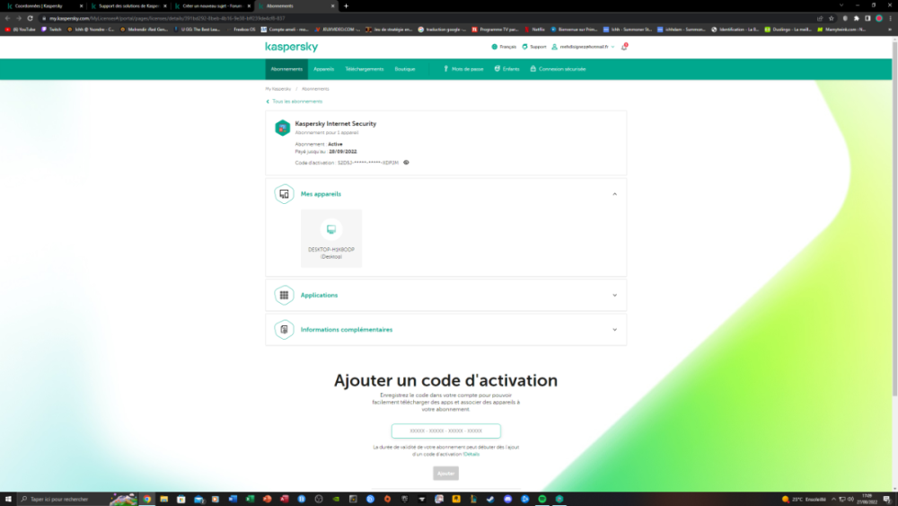
Task: Click the Ajouter button
Action: (x=445, y=474)
